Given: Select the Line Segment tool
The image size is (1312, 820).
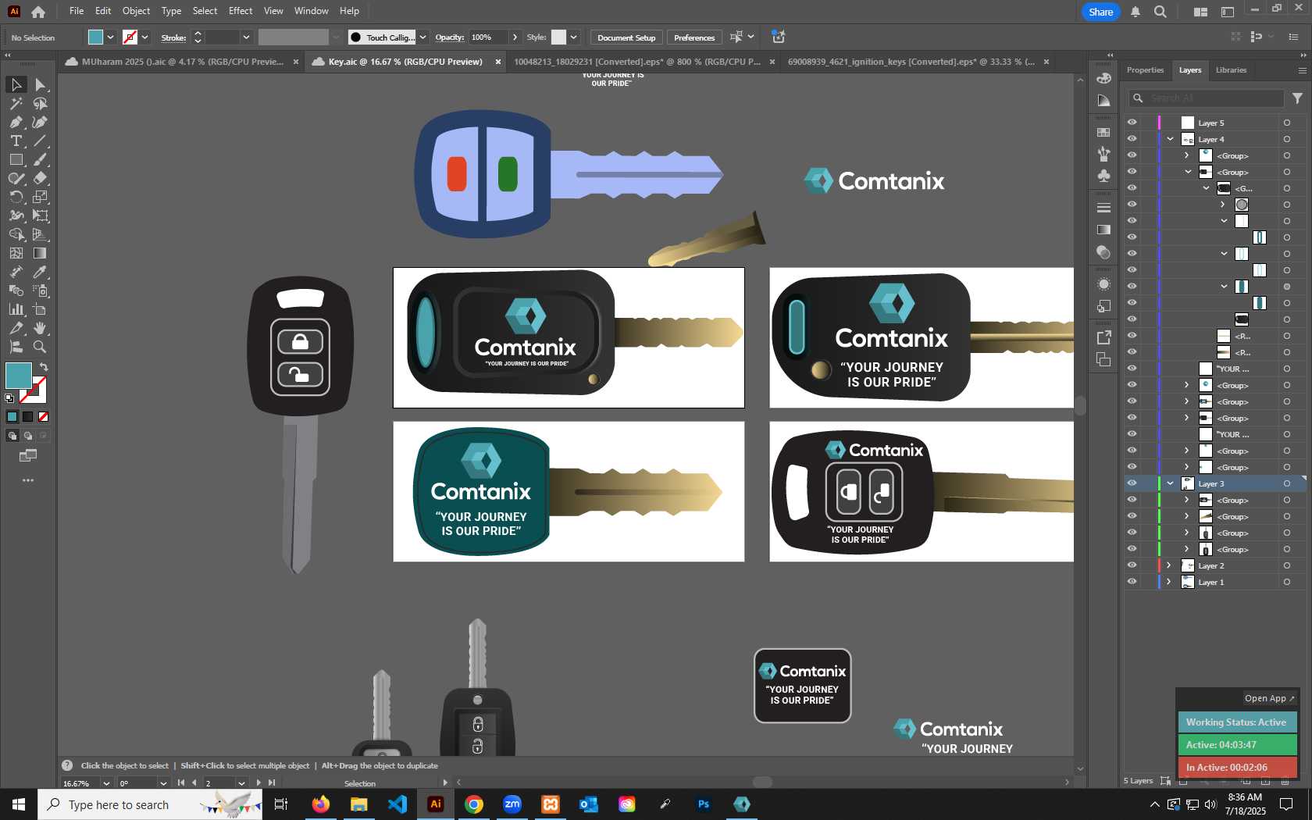Looking at the screenshot, I should [41, 141].
